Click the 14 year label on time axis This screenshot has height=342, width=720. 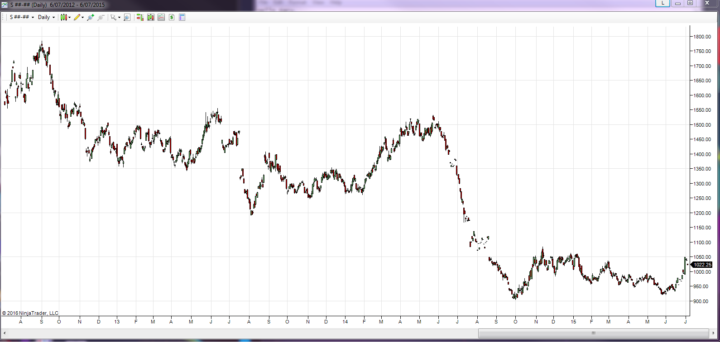click(x=346, y=322)
